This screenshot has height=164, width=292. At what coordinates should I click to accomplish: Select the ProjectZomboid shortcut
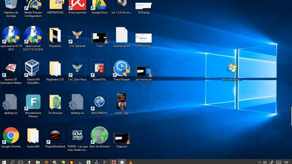tap(55, 138)
